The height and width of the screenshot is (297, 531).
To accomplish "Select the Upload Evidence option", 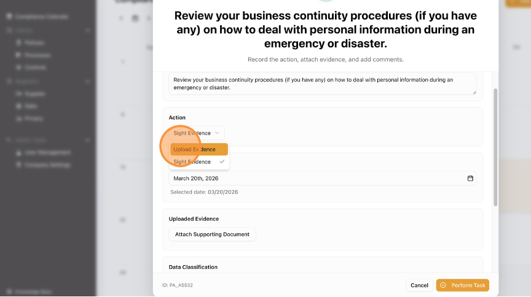I will (x=199, y=149).
